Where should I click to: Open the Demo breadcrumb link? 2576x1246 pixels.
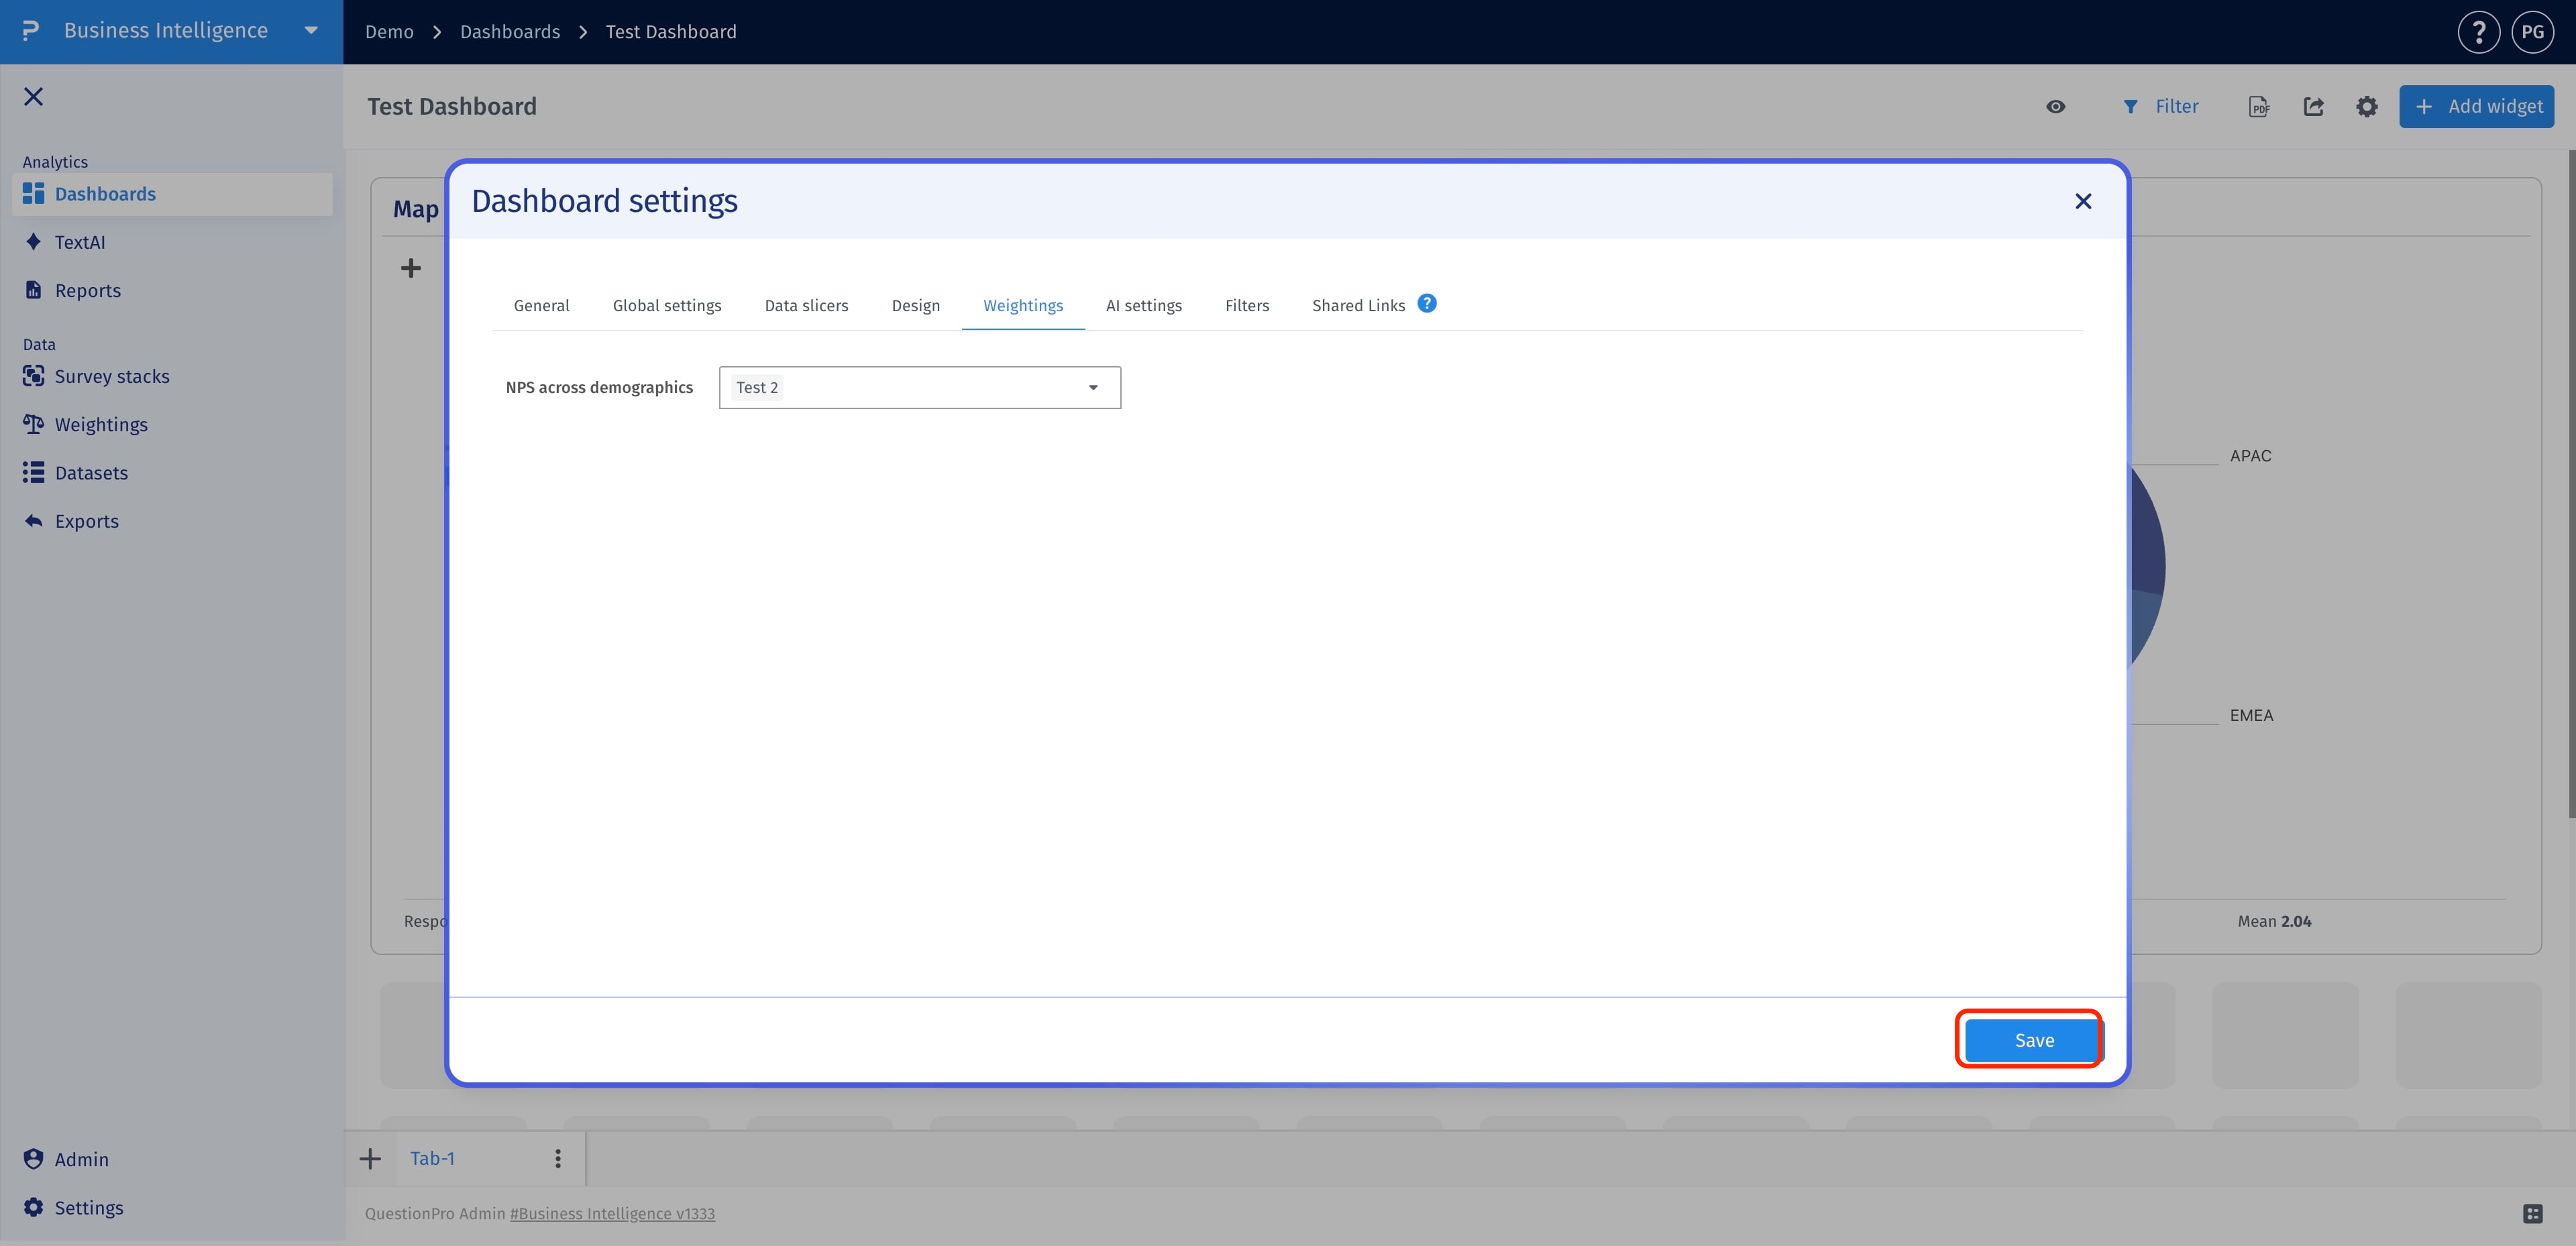pos(389,32)
